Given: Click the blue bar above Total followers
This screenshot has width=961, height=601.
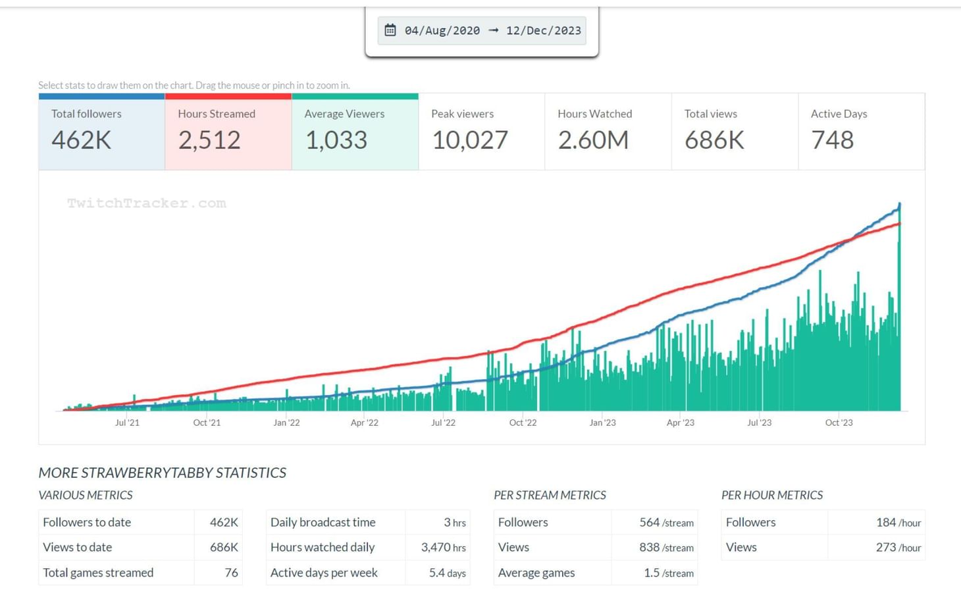Looking at the screenshot, I should (101, 96).
